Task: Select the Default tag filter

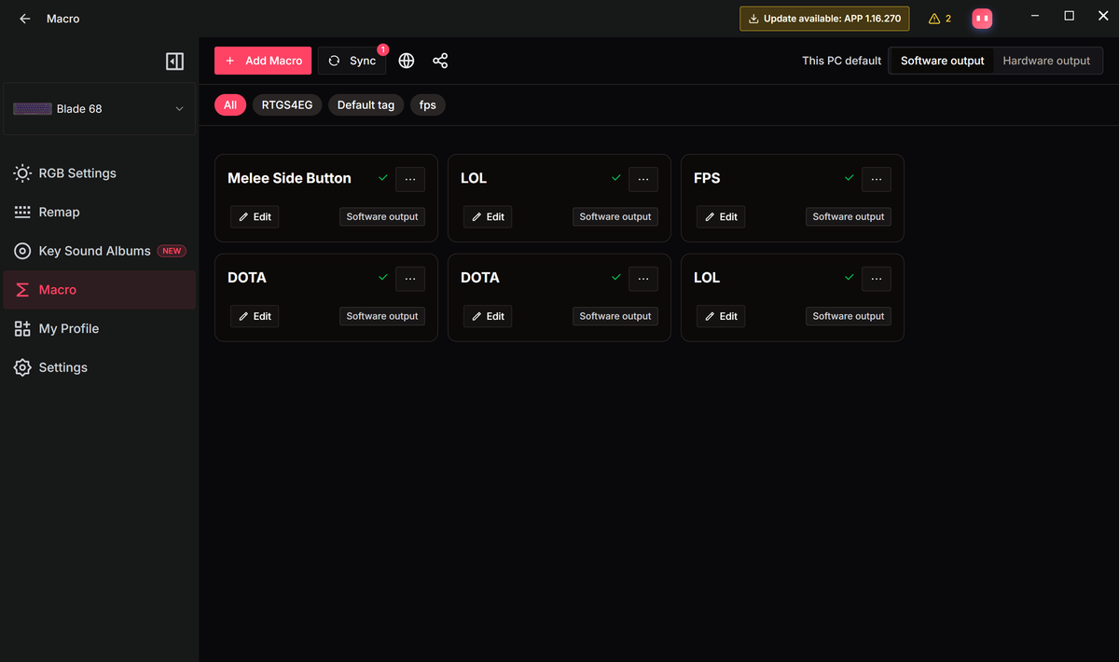Action: point(366,105)
